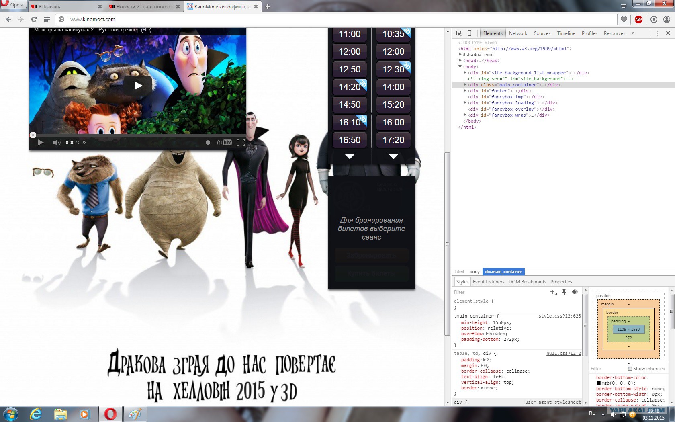675x422 pixels.
Task: Switch to the Profiles panel
Action: (589, 33)
